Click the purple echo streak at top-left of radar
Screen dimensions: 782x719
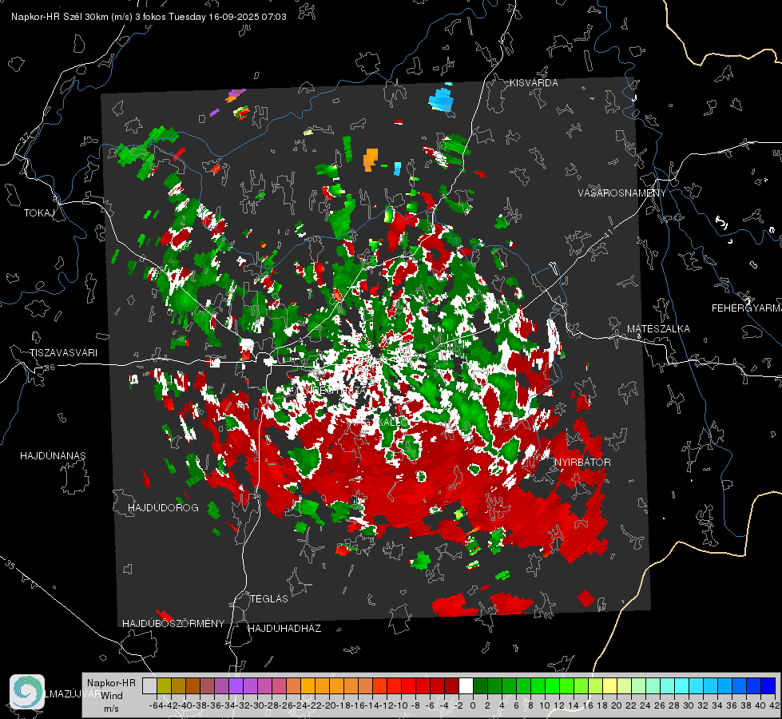pyautogui.click(x=236, y=93)
